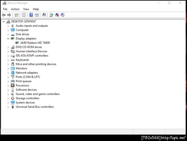This screenshot has height=141, width=187.
Task: Click the Back arrow toolbar icon
Action: [4, 15]
